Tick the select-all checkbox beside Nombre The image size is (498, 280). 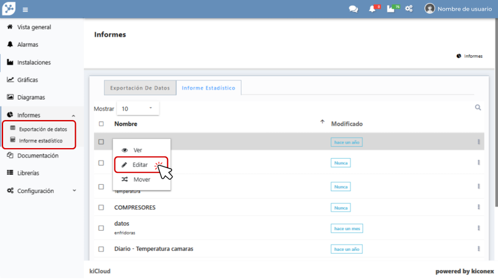tap(101, 124)
